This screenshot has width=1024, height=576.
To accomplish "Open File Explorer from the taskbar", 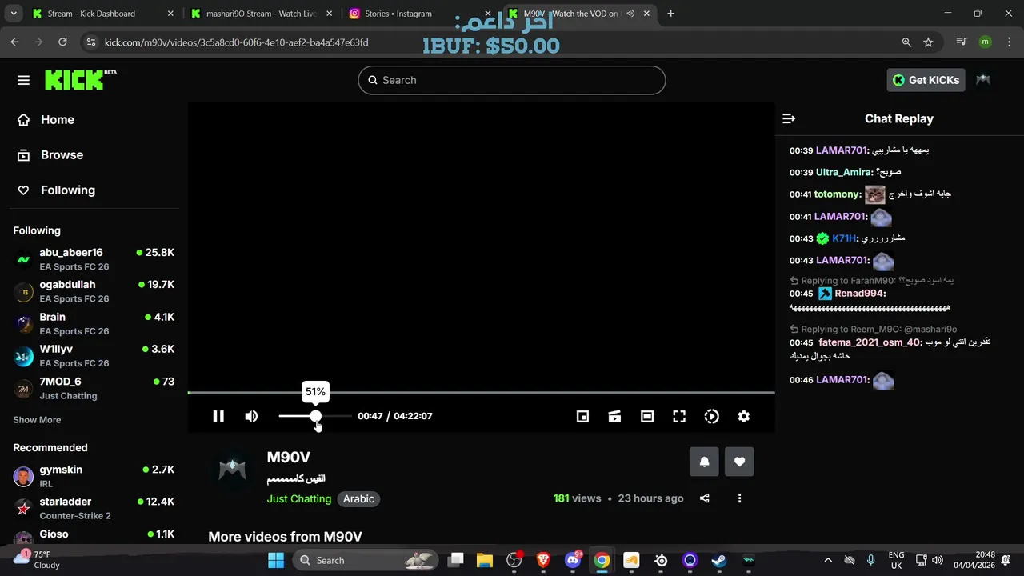I will coord(485,560).
